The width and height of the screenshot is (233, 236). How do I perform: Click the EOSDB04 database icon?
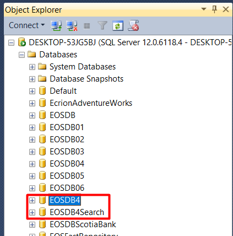click(42, 164)
